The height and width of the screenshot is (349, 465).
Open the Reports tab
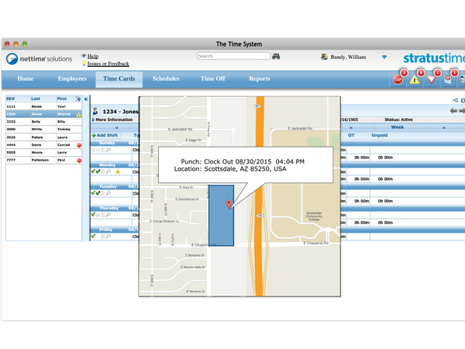(260, 79)
